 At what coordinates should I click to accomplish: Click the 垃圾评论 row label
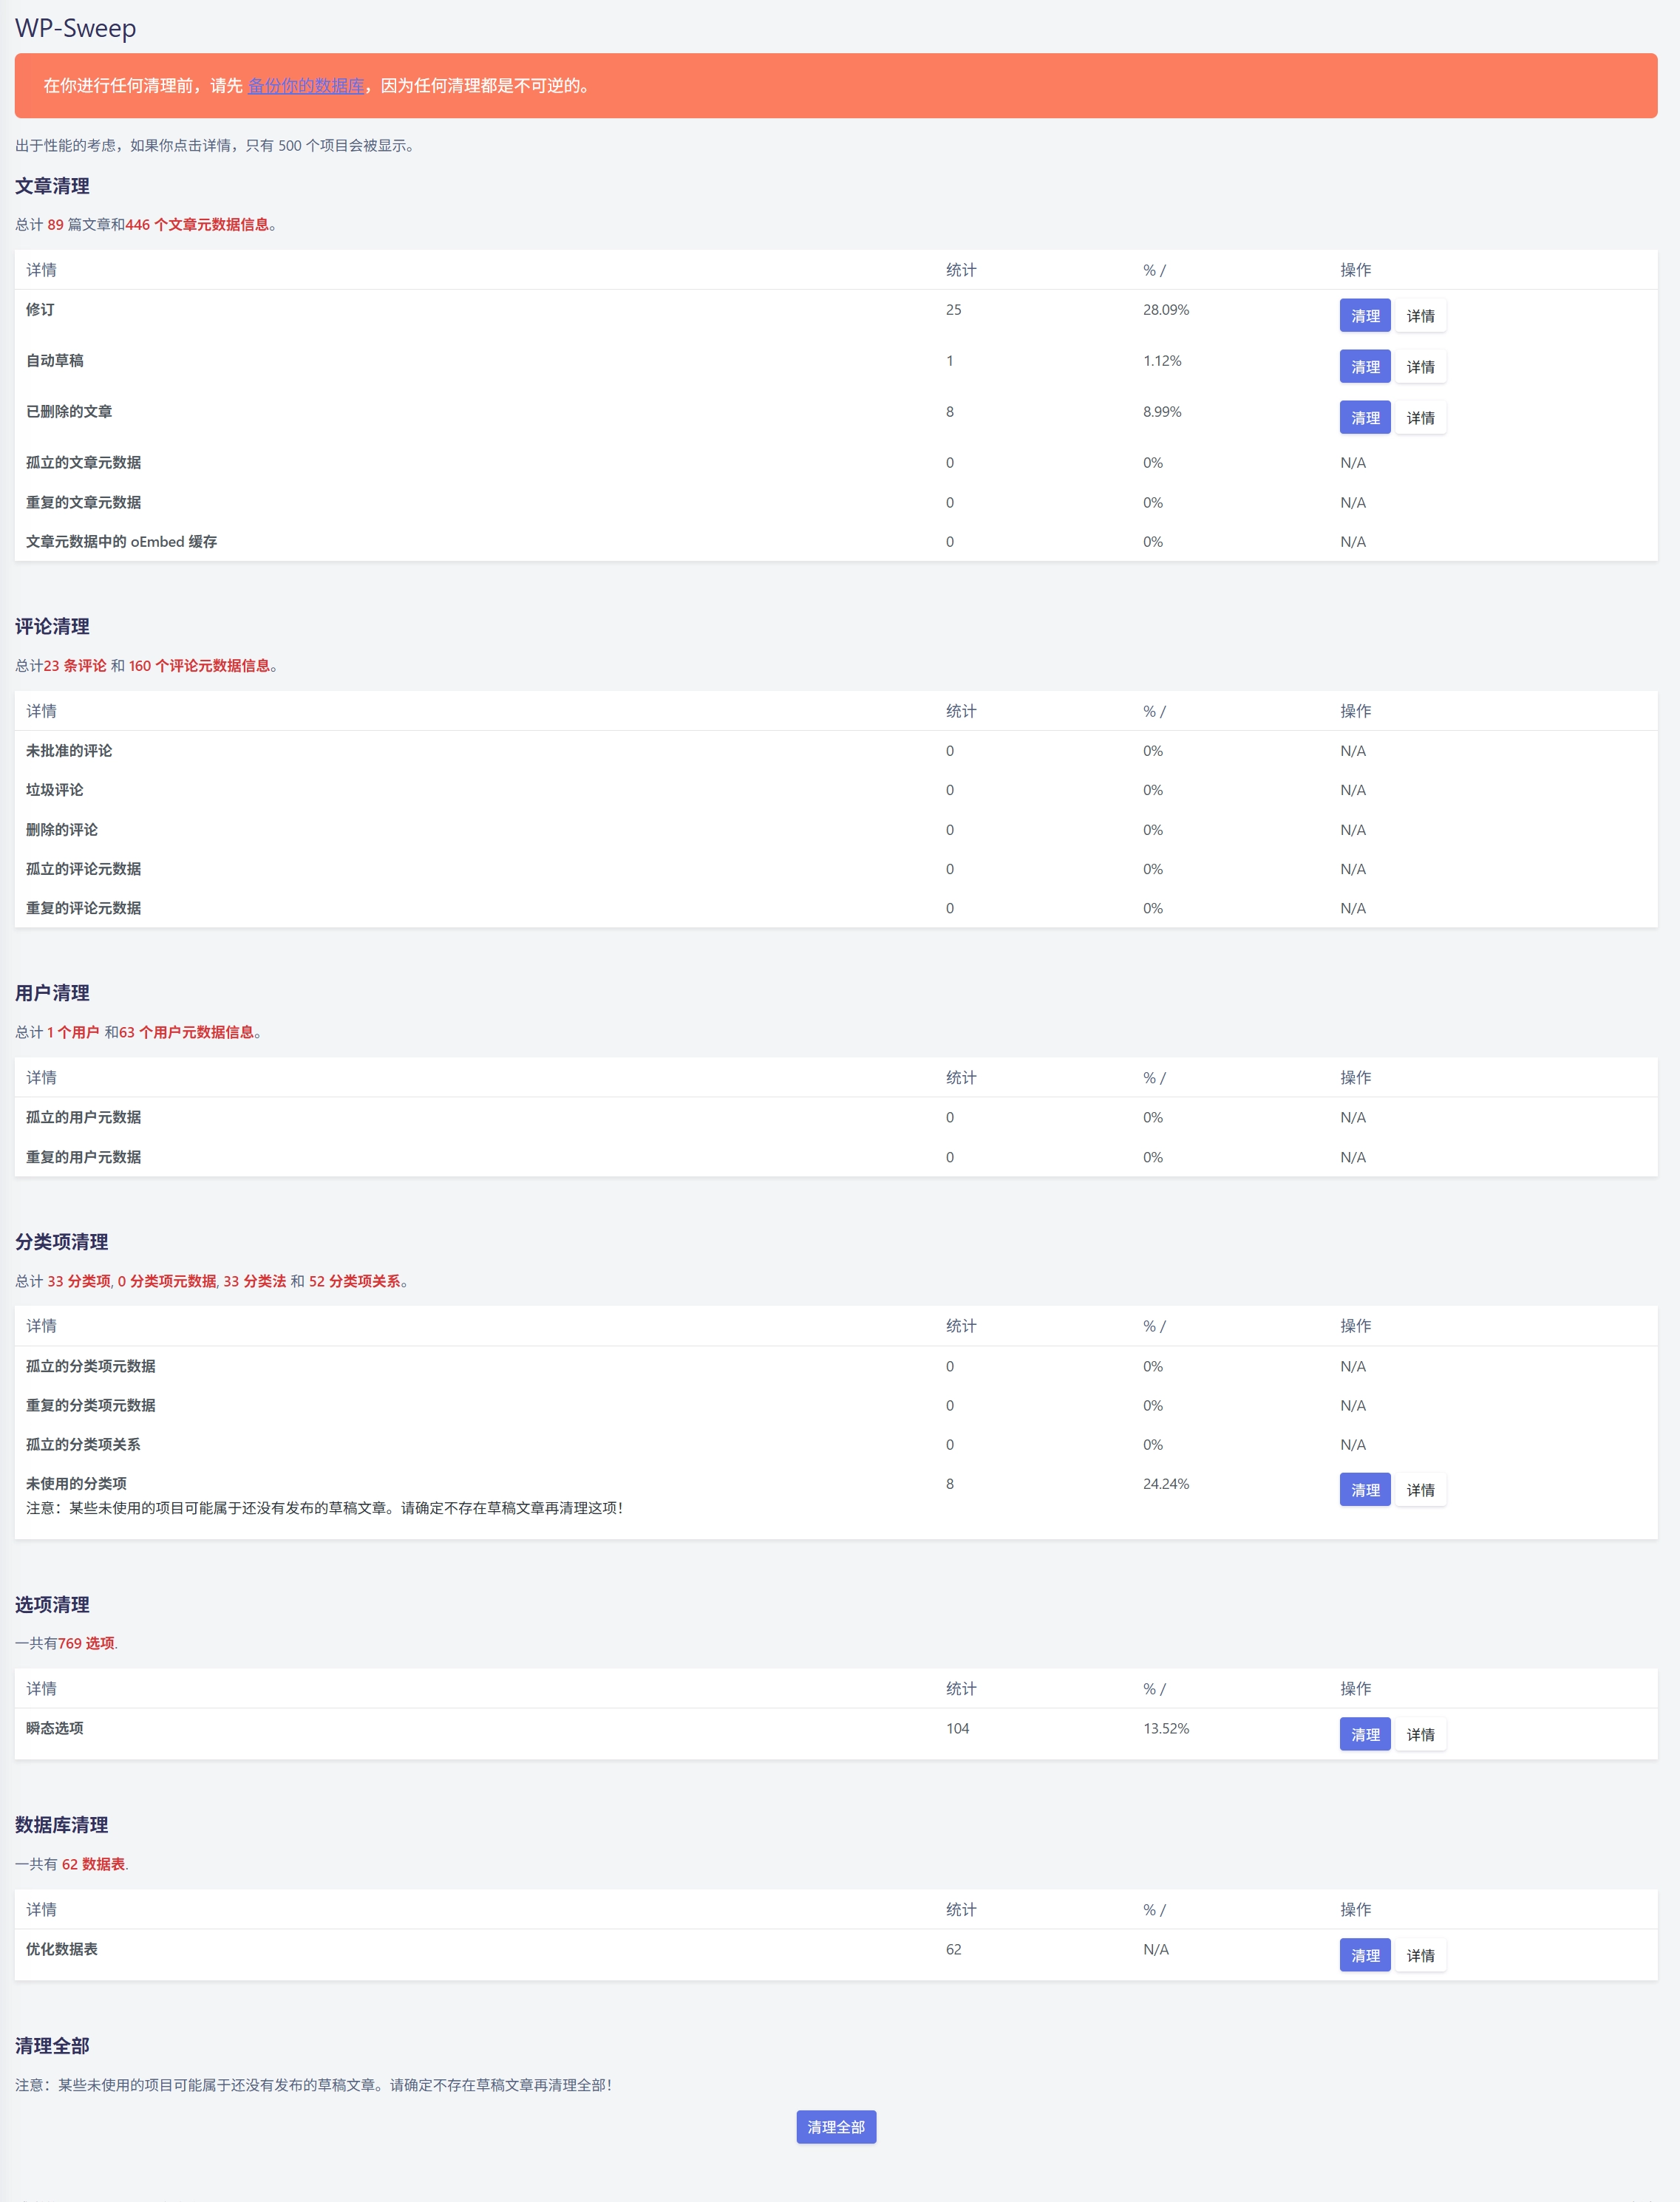pyautogui.click(x=55, y=790)
